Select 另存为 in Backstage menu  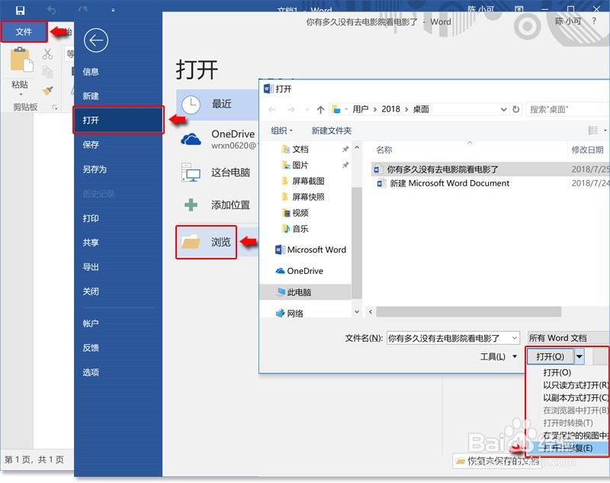coord(95,169)
